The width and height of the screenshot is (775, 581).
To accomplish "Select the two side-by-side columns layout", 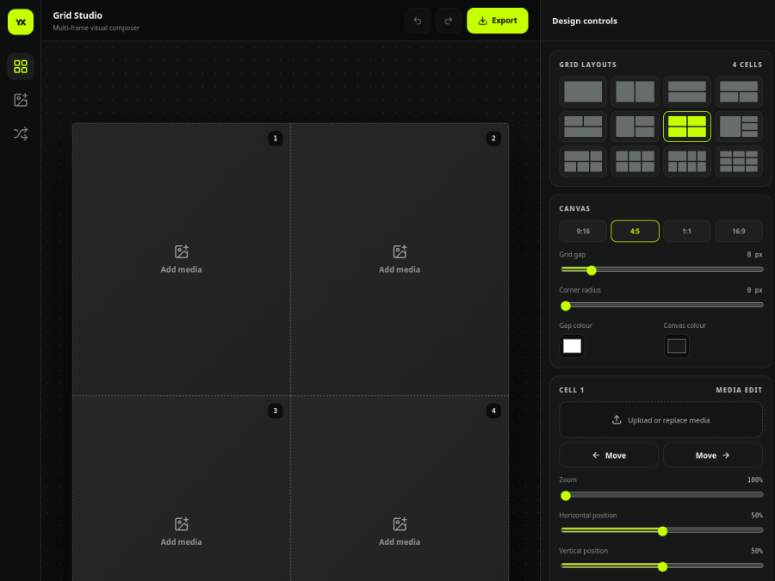I will pos(635,91).
